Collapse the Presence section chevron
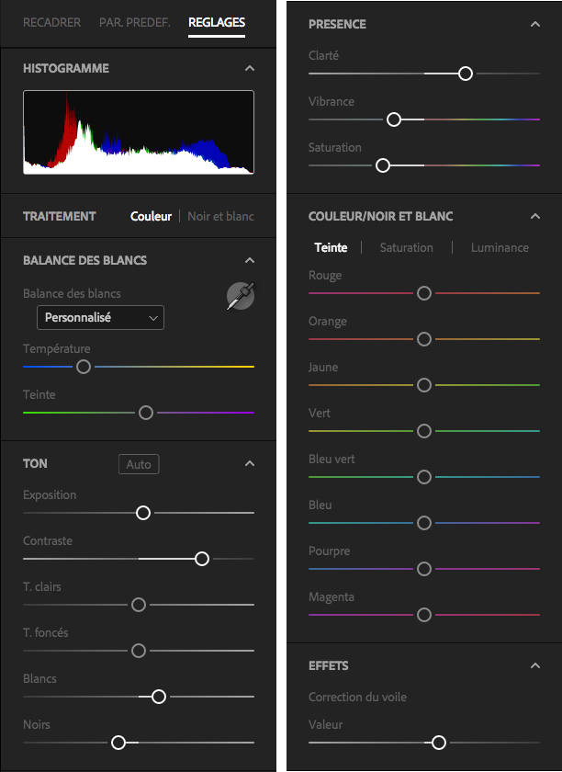Image resolution: width=562 pixels, height=772 pixels. click(x=535, y=24)
